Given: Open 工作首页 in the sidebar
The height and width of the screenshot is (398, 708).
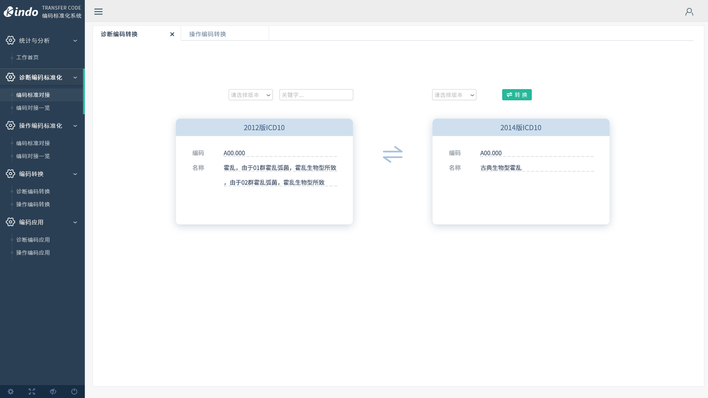Looking at the screenshot, I should [27, 58].
